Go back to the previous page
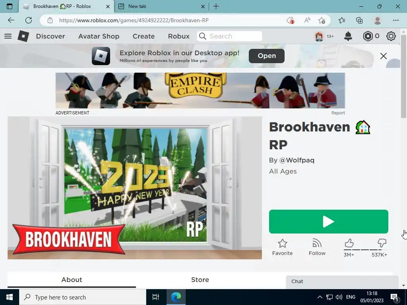407x305 pixels. tap(11, 20)
